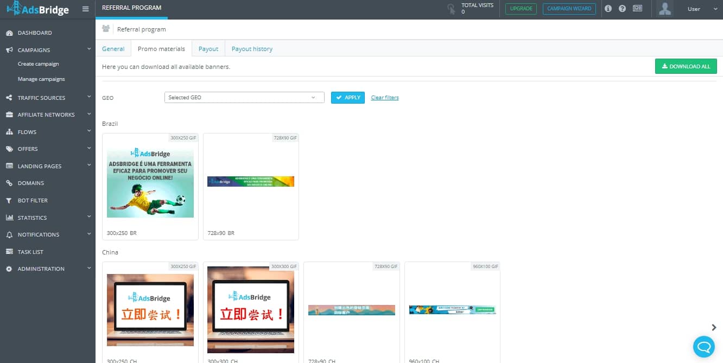723x363 pixels.
Task: Expand the Traffic Sources menu section
Action: coord(48,98)
